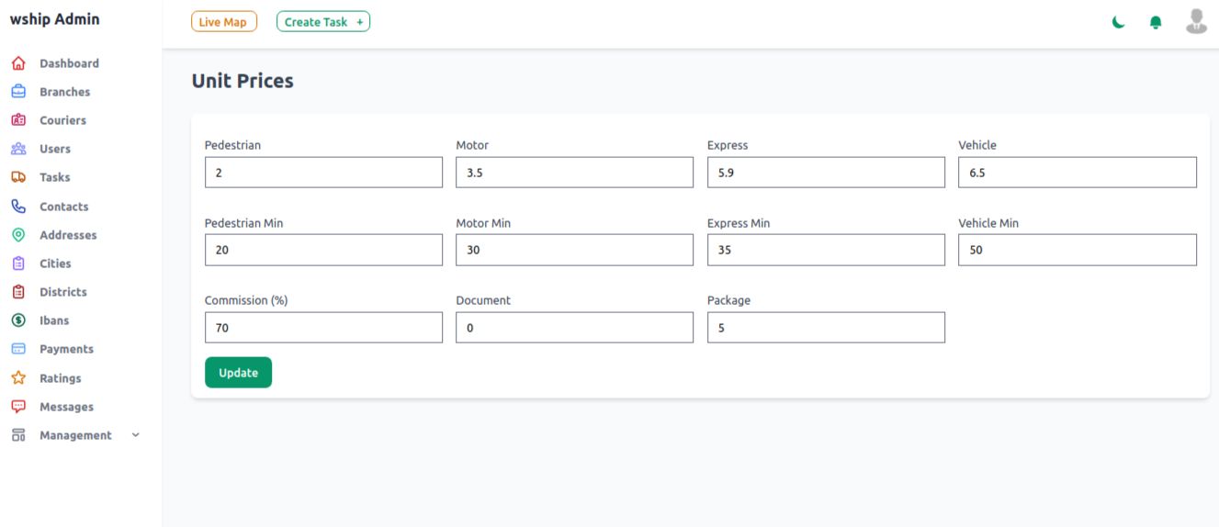Click the Tasks truck icon
This screenshot has height=527, width=1219.
pos(17,177)
